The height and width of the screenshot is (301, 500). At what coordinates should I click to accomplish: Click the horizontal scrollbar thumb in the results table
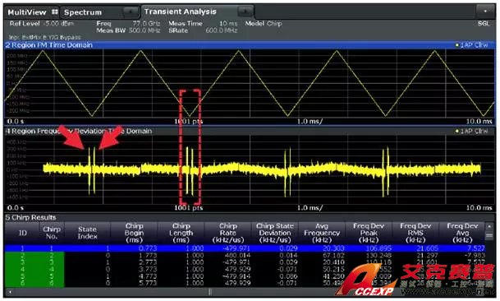pyautogui.click(x=209, y=292)
